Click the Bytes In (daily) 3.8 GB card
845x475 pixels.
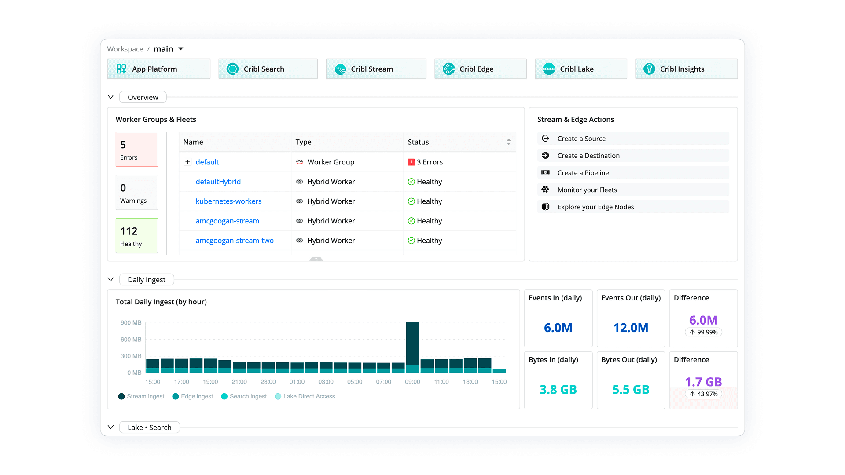558,380
